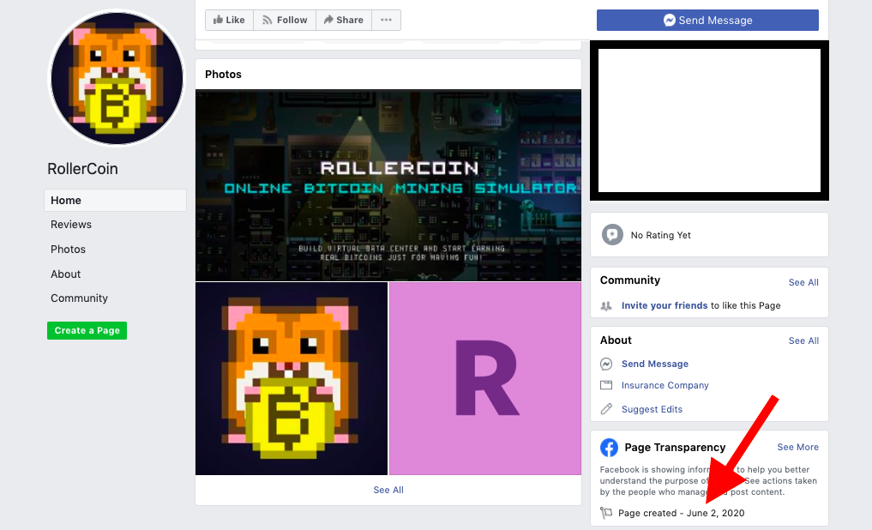872x530 pixels.
Task: Select the Home sidebar tab
Action: pos(115,200)
